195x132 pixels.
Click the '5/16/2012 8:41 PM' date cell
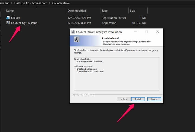(x=79, y=23)
